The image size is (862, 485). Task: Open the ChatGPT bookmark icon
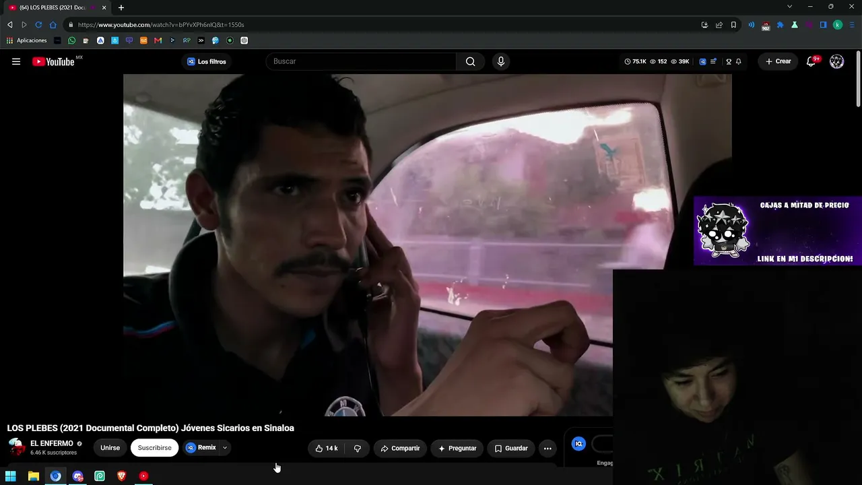(x=244, y=40)
